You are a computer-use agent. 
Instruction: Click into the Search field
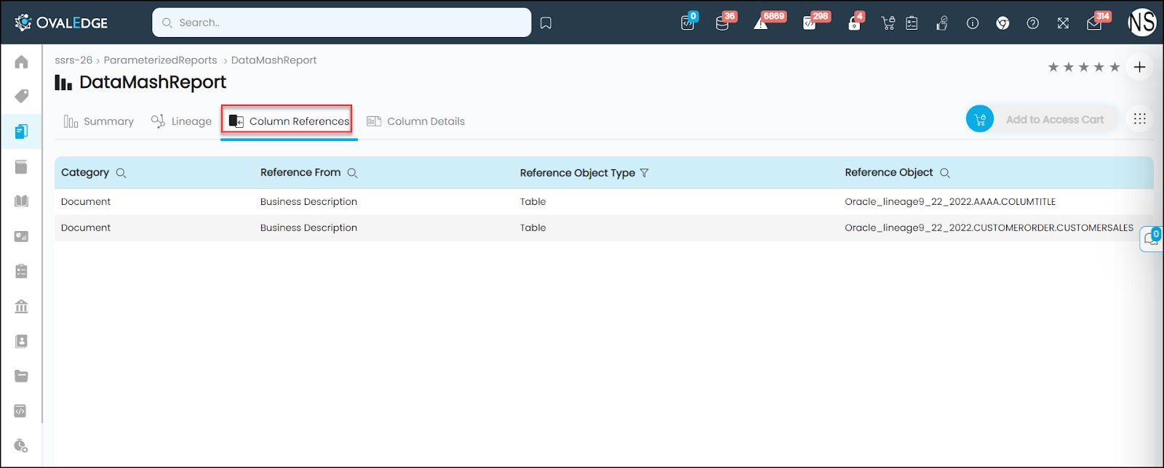pyautogui.click(x=341, y=23)
